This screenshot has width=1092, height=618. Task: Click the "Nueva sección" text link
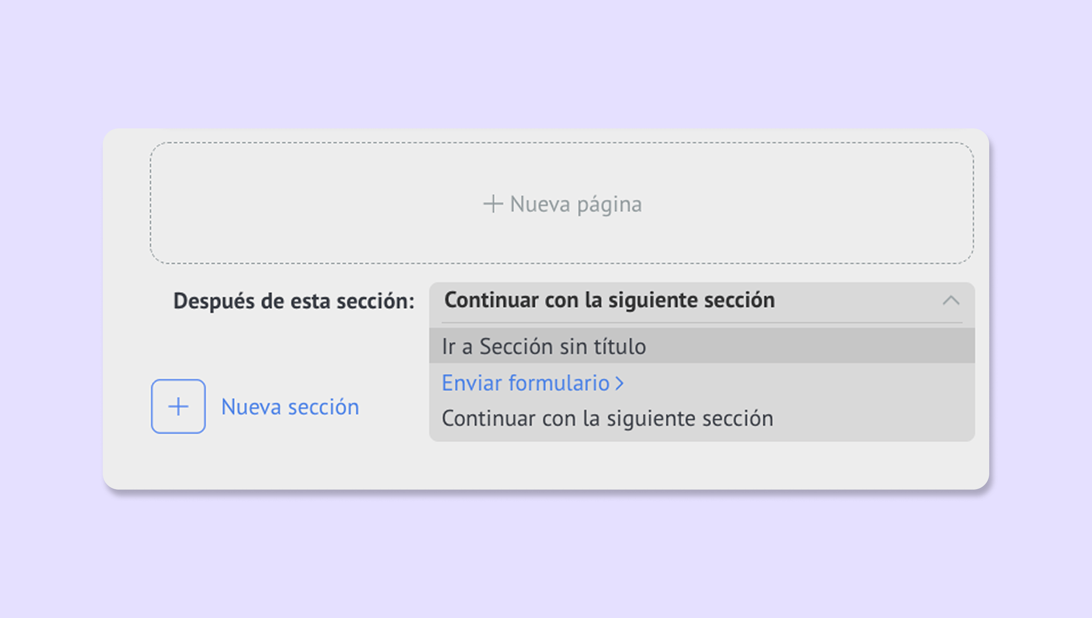click(290, 407)
